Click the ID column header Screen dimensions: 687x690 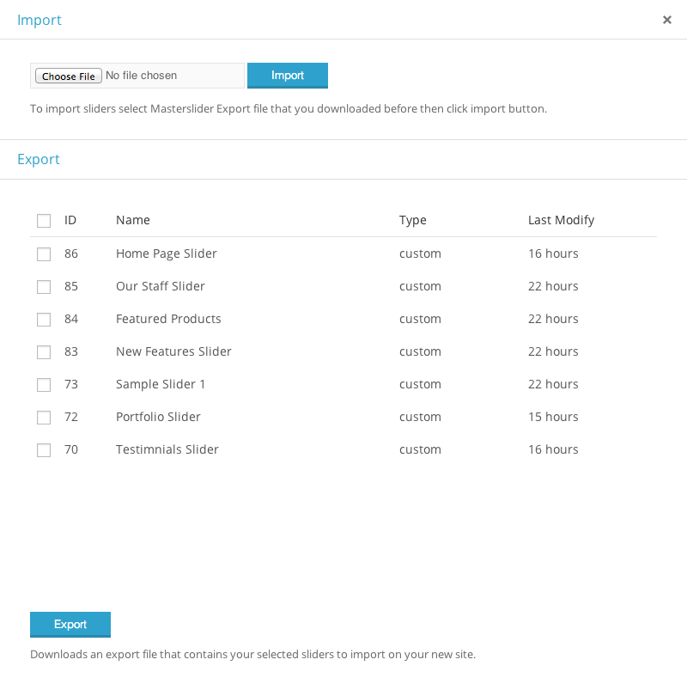[x=70, y=220]
